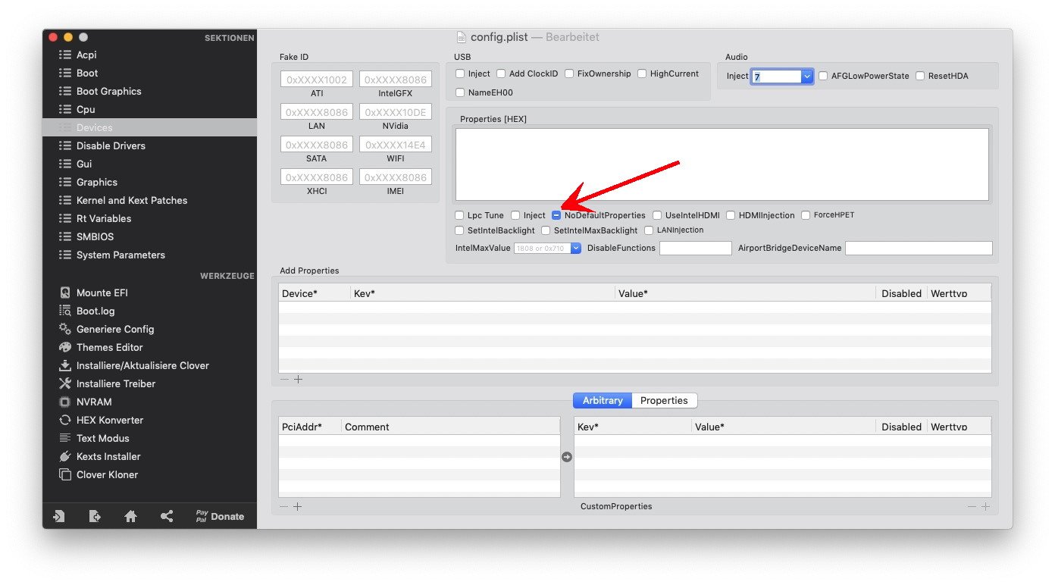Click the ATI Fake ID field
Image resolution: width=1055 pixels, height=585 pixels.
pyautogui.click(x=317, y=80)
